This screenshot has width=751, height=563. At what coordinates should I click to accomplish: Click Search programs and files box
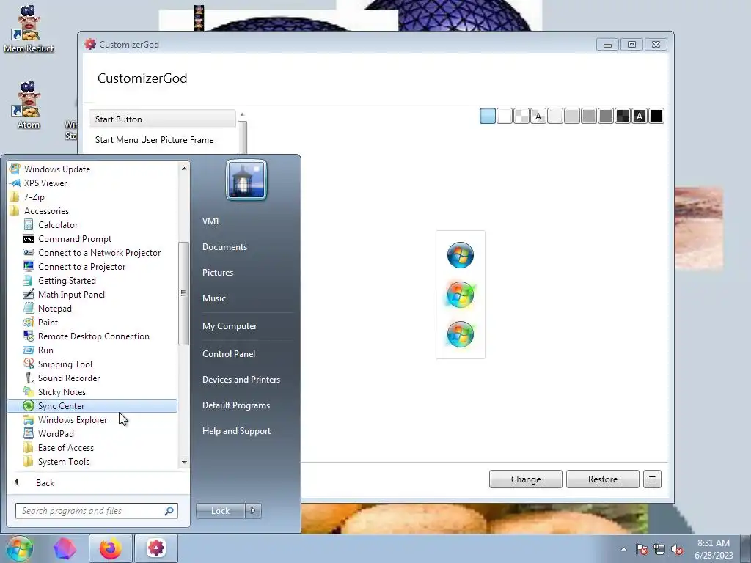click(x=97, y=511)
